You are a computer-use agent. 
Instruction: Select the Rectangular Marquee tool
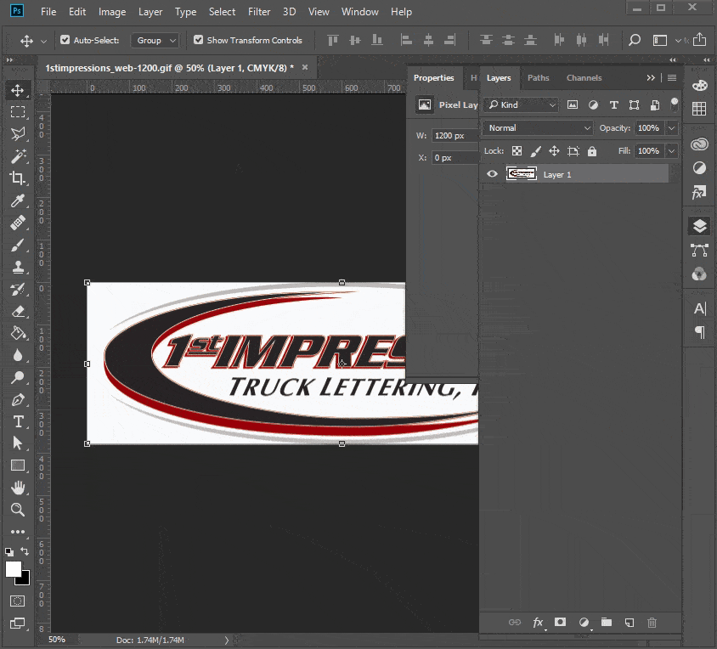point(18,112)
